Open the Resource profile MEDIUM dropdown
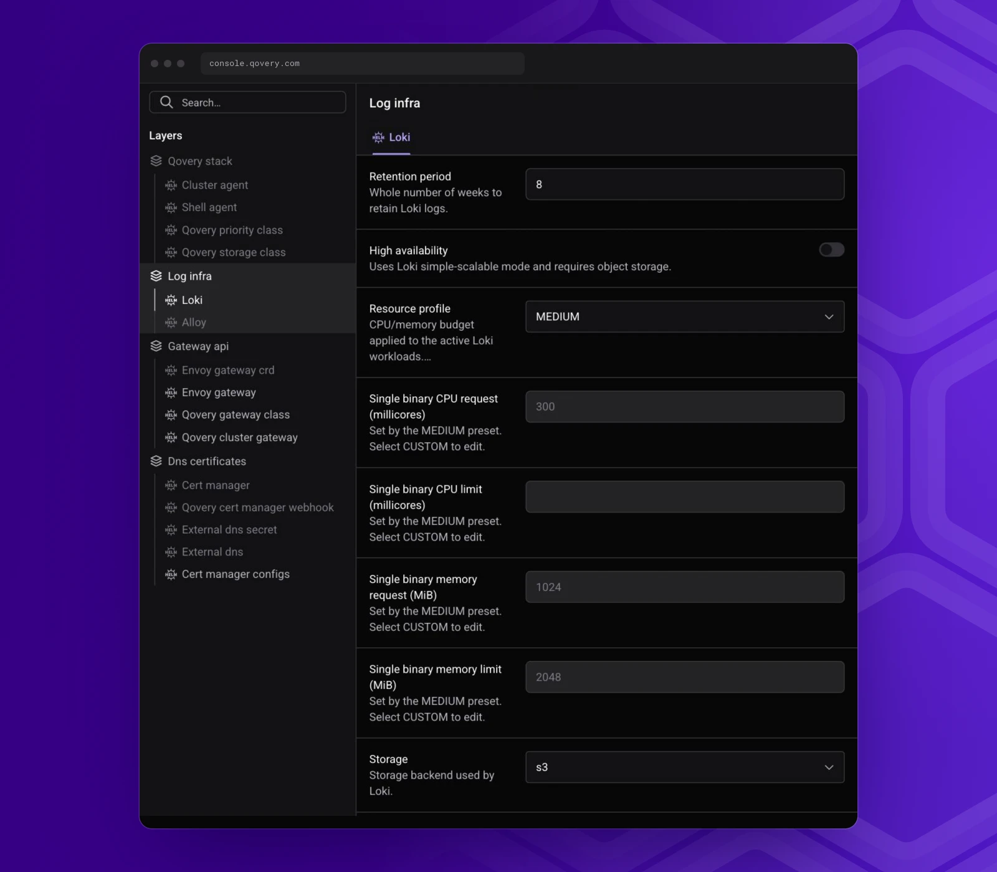The width and height of the screenshot is (997, 872). click(x=685, y=316)
